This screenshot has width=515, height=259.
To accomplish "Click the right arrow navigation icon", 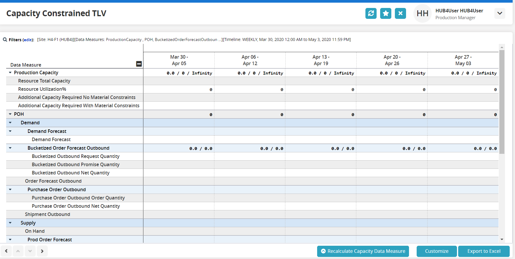I will tap(42, 251).
